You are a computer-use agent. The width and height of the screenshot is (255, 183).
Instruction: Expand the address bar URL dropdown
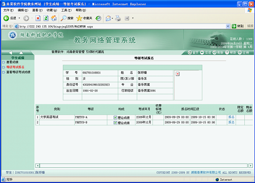(x=228, y=26)
